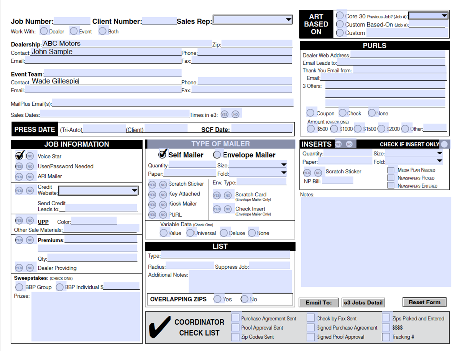Screen dimensions: 460x351
Task: Click the Client Number field
Action: tap(159, 21)
